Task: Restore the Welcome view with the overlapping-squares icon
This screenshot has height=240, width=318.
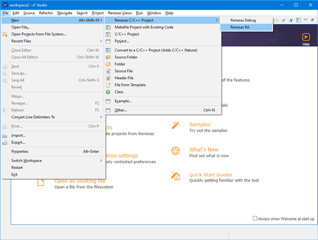Action: [312, 20]
